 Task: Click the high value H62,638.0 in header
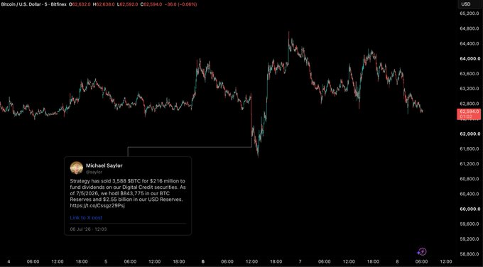(104, 4)
